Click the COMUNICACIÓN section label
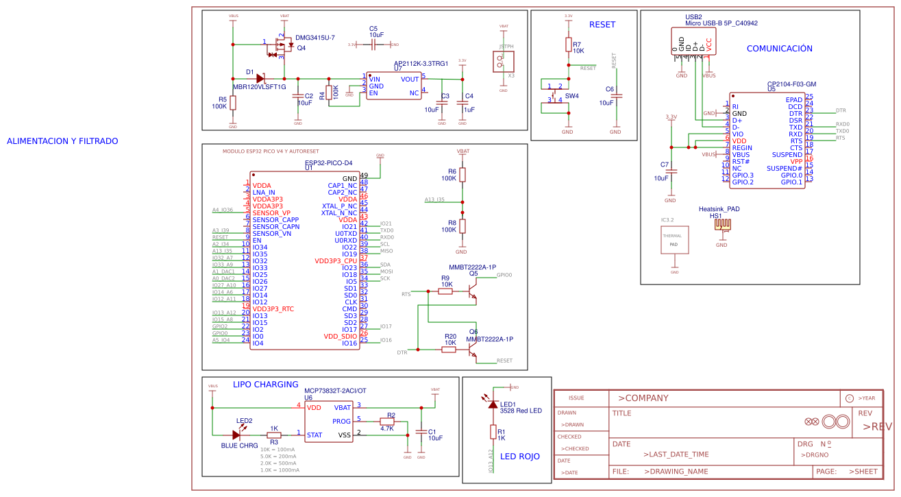Screen dimensions: 901x497 tap(780, 48)
